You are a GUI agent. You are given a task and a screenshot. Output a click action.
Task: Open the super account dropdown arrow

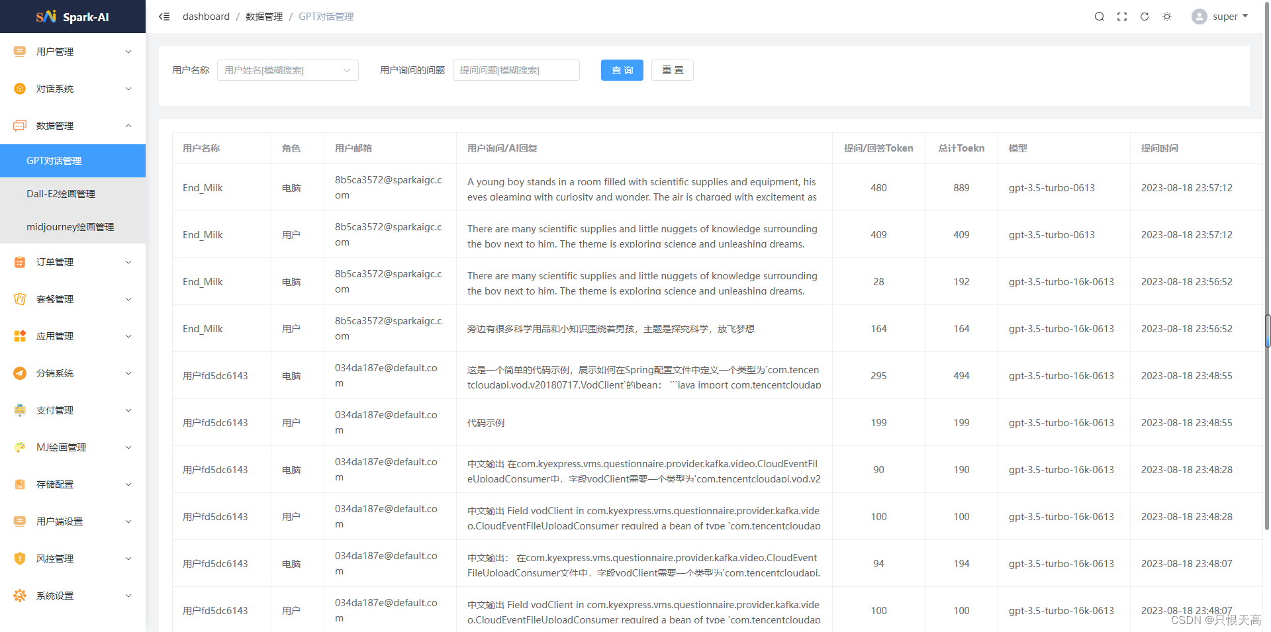tap(1245, 16)
